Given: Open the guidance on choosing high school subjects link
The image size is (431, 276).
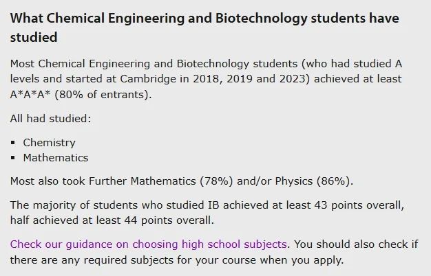Looking at the screenshot, I should tap(149, 244).
